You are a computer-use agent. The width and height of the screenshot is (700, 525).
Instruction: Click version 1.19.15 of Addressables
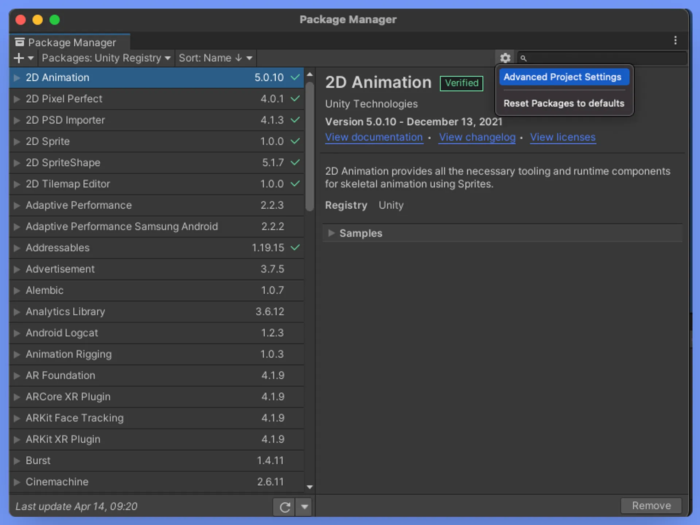pos(268,248)
